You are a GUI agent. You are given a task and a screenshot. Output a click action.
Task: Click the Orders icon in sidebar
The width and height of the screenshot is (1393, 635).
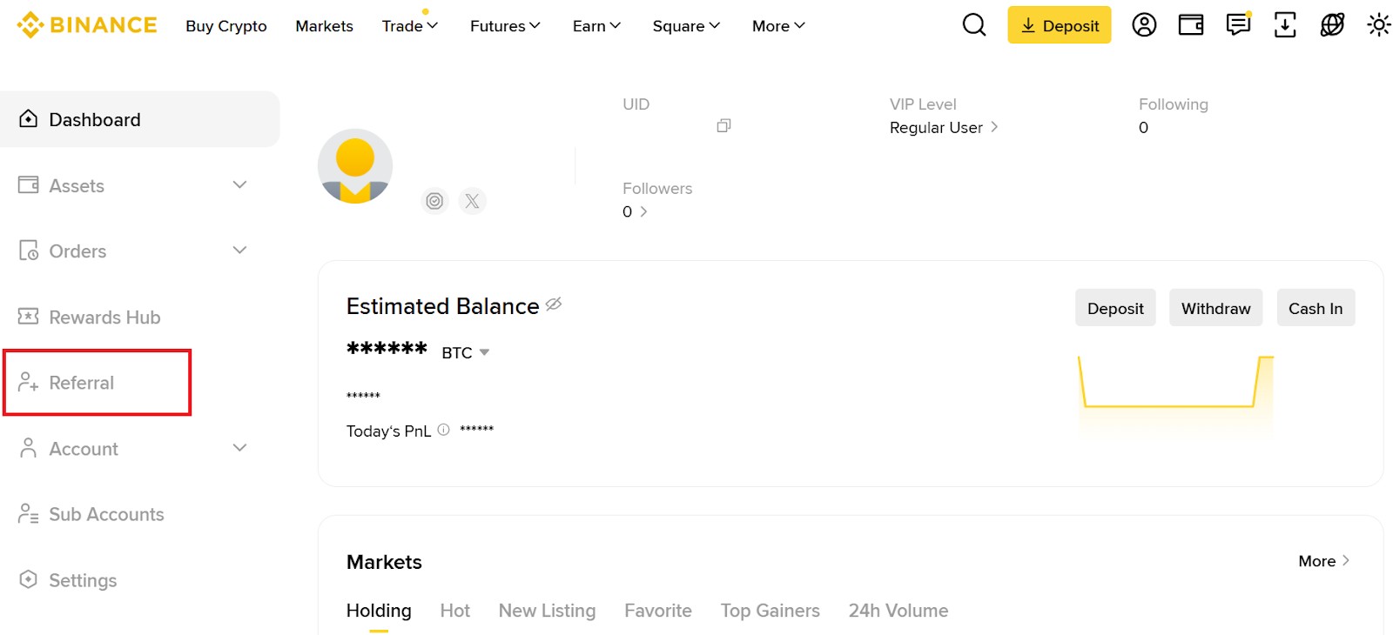(x=29, y=251)
